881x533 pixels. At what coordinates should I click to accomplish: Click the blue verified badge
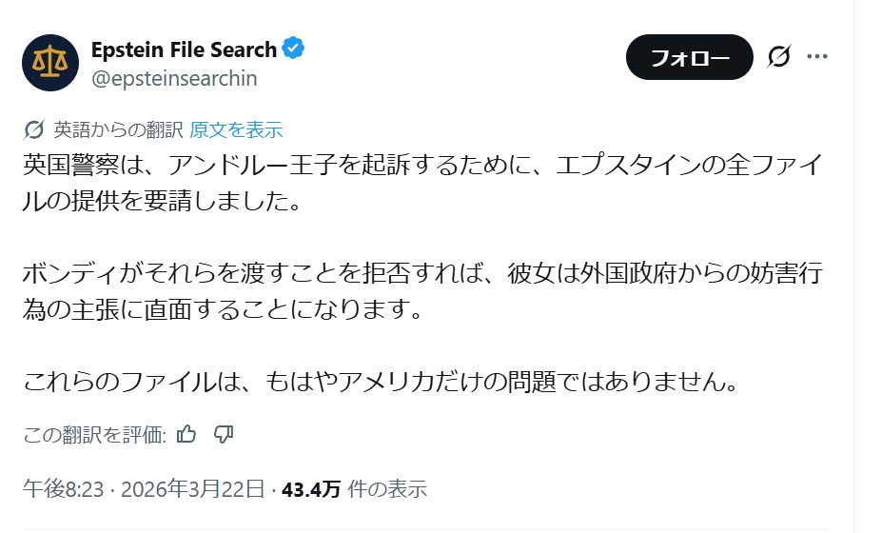295,49
